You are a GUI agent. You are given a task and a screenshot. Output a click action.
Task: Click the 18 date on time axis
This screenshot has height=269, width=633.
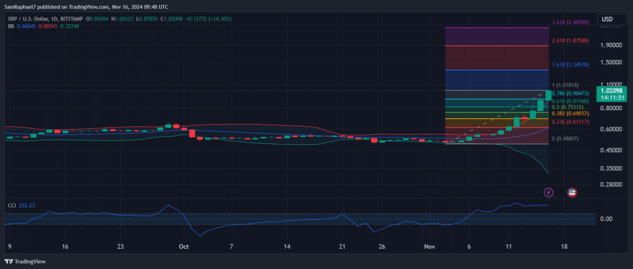point(564,246)
